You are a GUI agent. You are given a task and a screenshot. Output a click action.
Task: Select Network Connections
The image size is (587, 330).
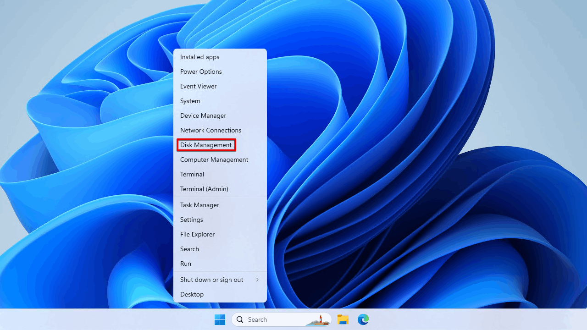[x=210, y=130]
